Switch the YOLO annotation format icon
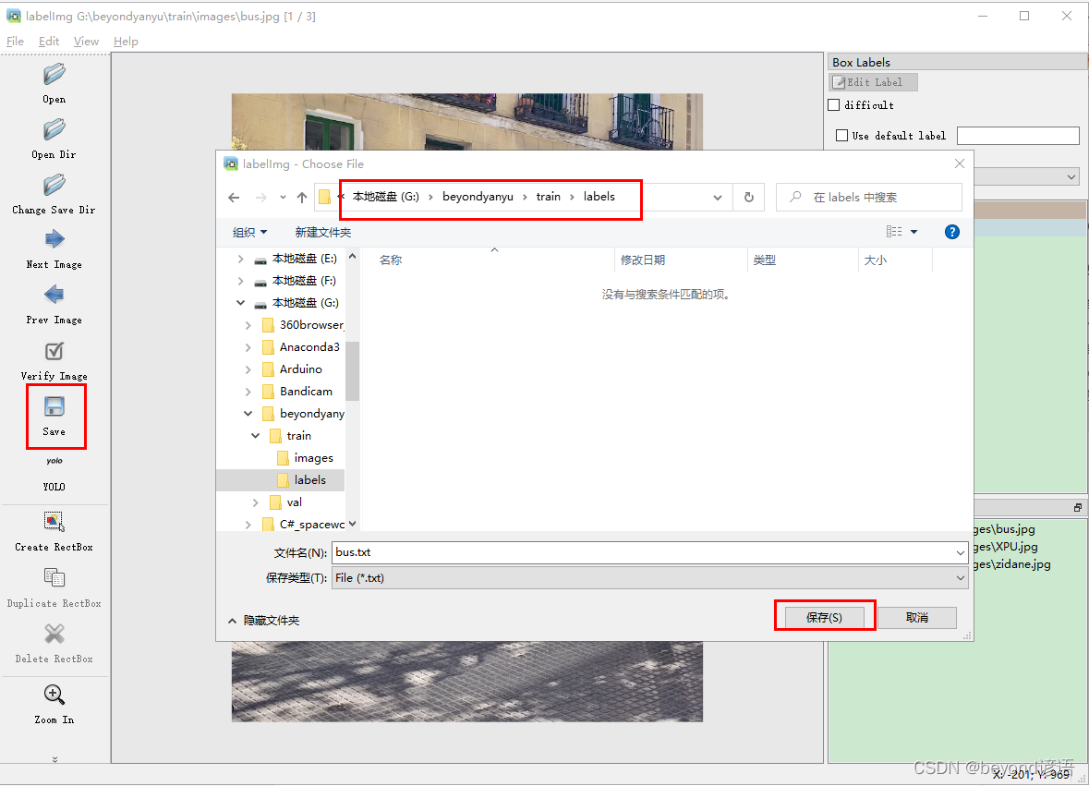The image size is (1089, 786). click(x=54, y=461)
